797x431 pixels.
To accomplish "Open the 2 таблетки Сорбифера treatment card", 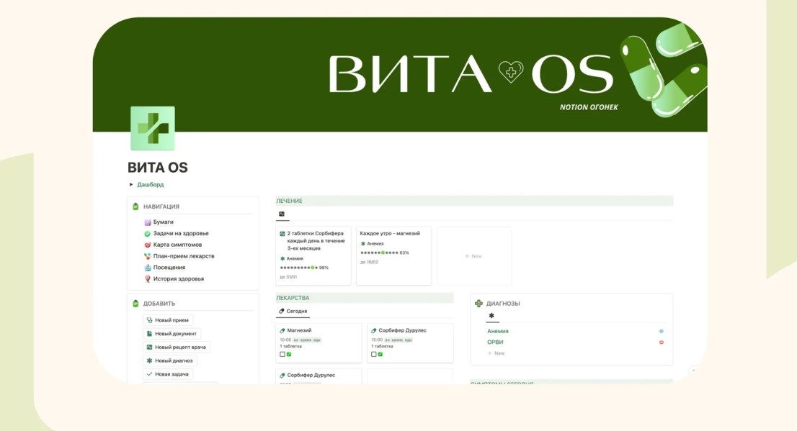I will 313,256.
